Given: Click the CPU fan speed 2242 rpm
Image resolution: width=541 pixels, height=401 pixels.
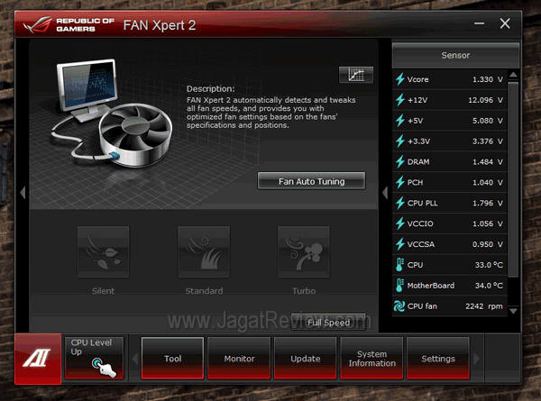Looking at the screenshot, I should [483, 306].
